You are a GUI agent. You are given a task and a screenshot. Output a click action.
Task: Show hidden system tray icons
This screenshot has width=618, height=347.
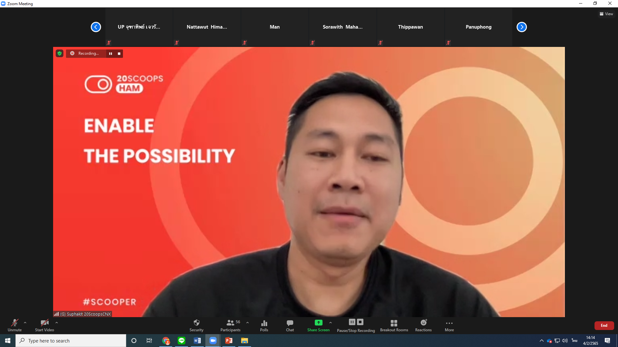click(x=541, y=341)
